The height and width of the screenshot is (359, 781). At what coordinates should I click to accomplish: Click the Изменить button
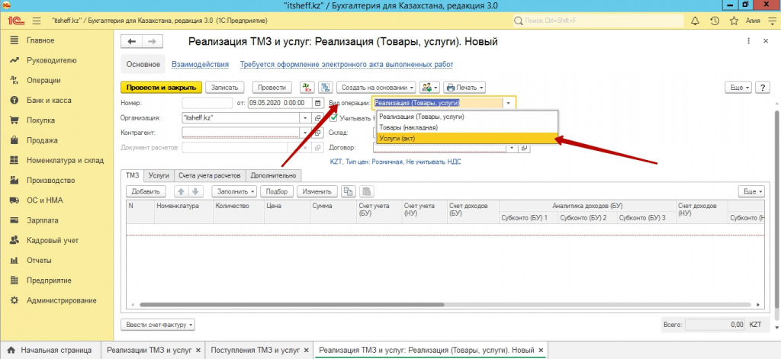coord(317,191)
